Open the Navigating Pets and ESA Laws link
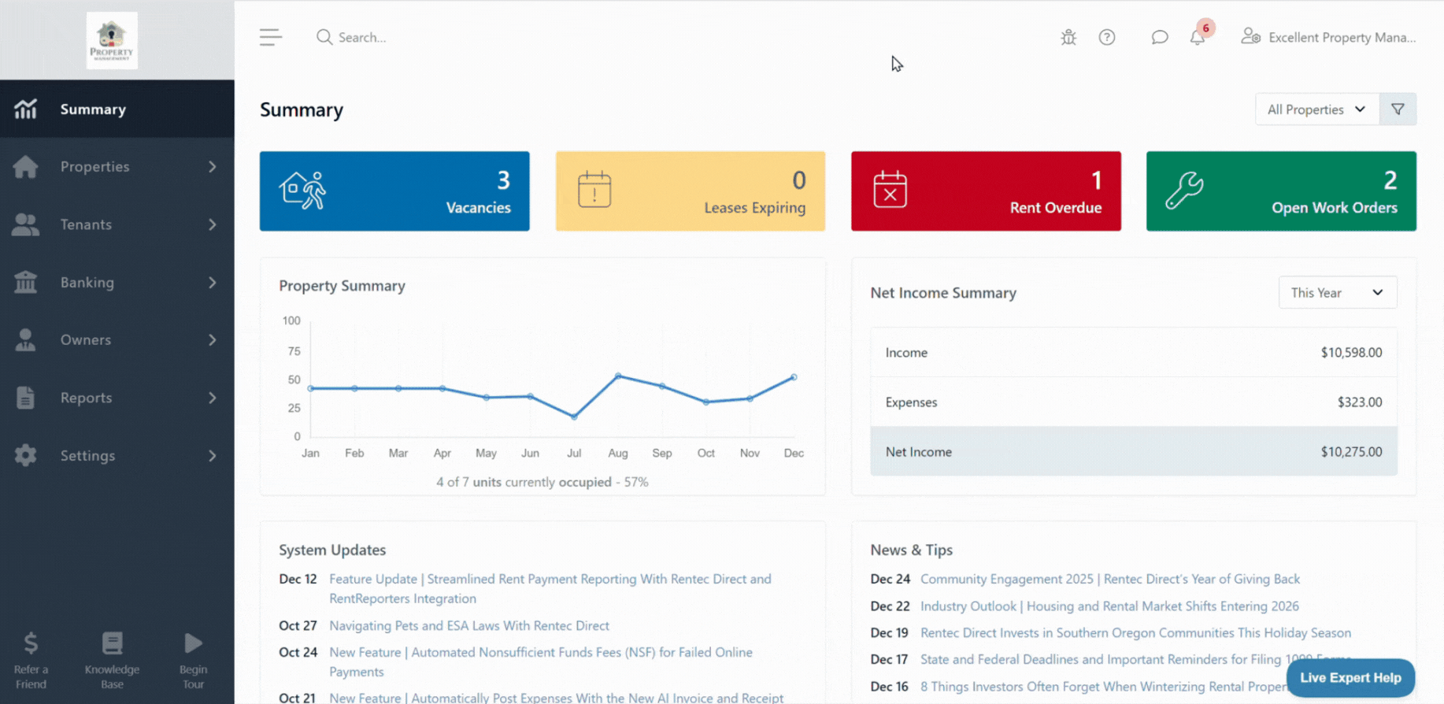The width and height of the screenshot is (1444, 704). [469, 626]
